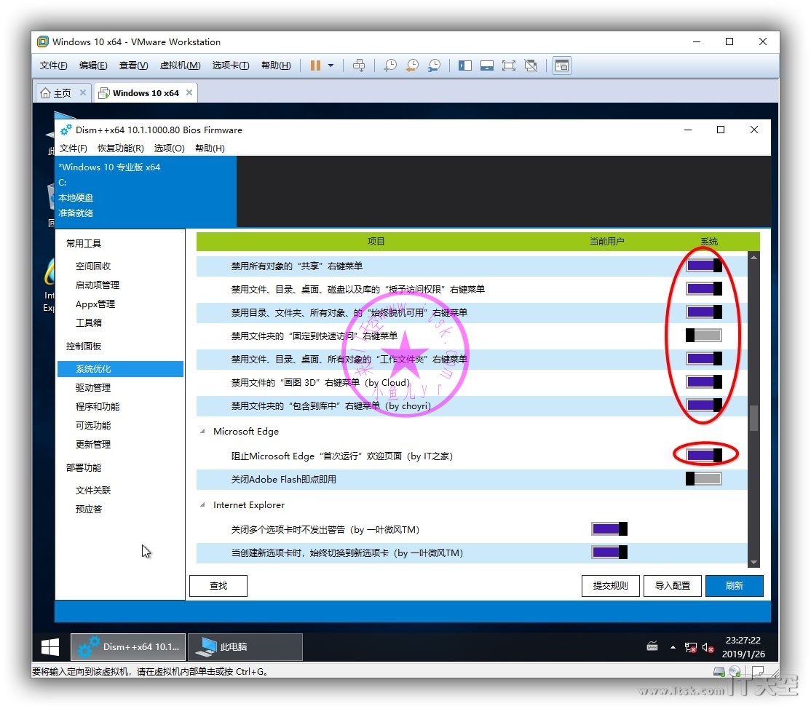Open 更新管理 in the sidebar
Viewport: 811px width, 709px height.
tap(93, 444)
